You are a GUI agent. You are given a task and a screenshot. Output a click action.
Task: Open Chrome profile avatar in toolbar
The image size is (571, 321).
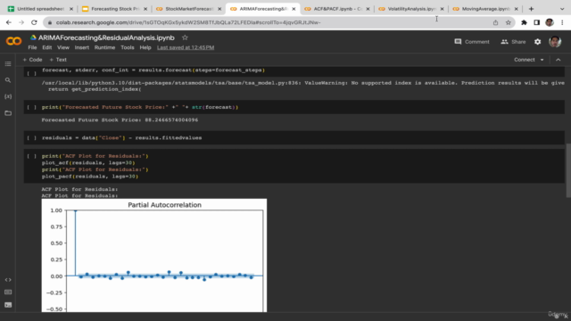tap(550, 22)
